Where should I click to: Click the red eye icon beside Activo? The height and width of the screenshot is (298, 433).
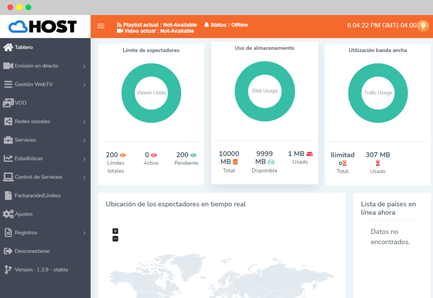click(x=154, y=155)
